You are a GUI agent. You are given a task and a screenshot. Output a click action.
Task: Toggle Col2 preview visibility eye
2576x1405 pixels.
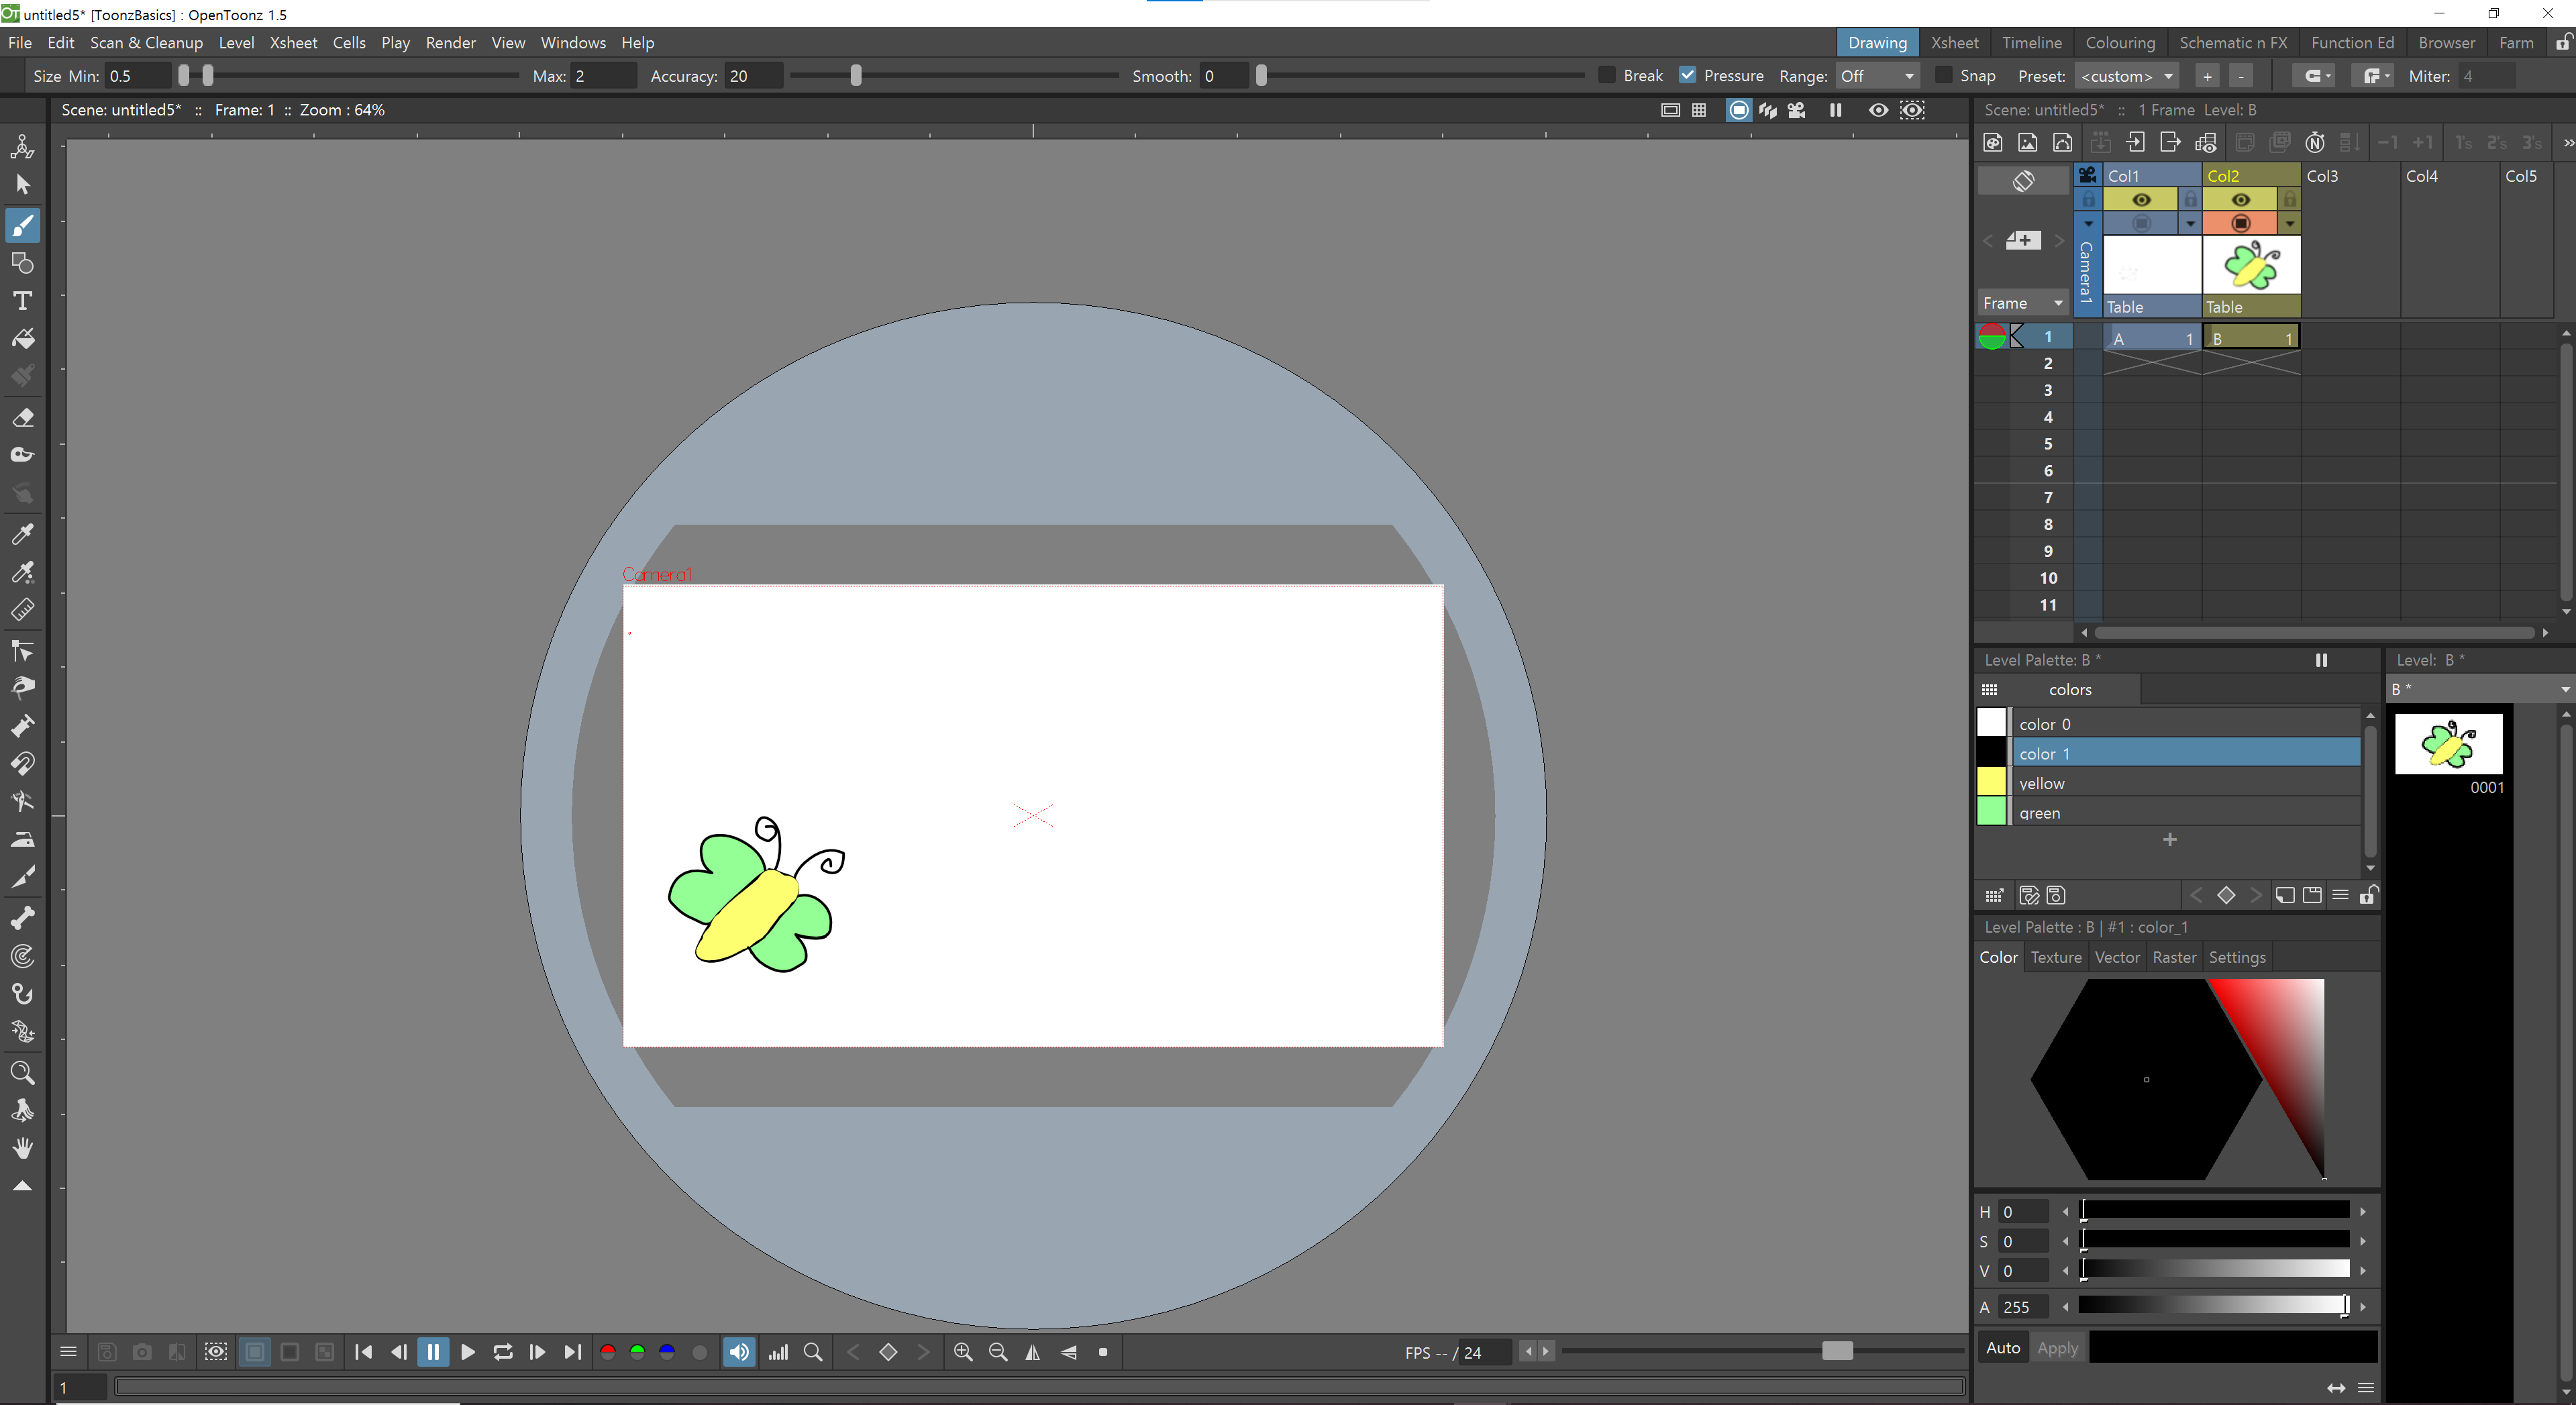(x=2240, y=200)
